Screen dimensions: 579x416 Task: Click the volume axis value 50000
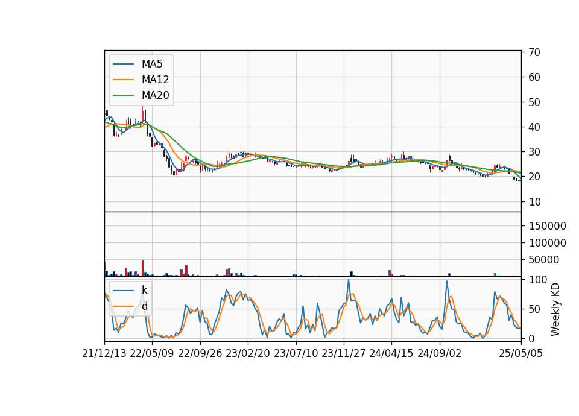tap(544, 260)
